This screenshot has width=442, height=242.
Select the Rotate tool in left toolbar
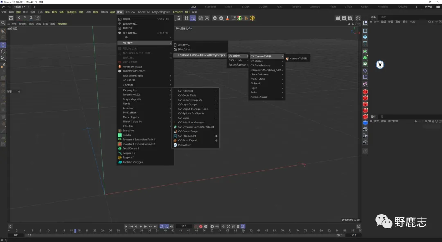click(3, 51)
